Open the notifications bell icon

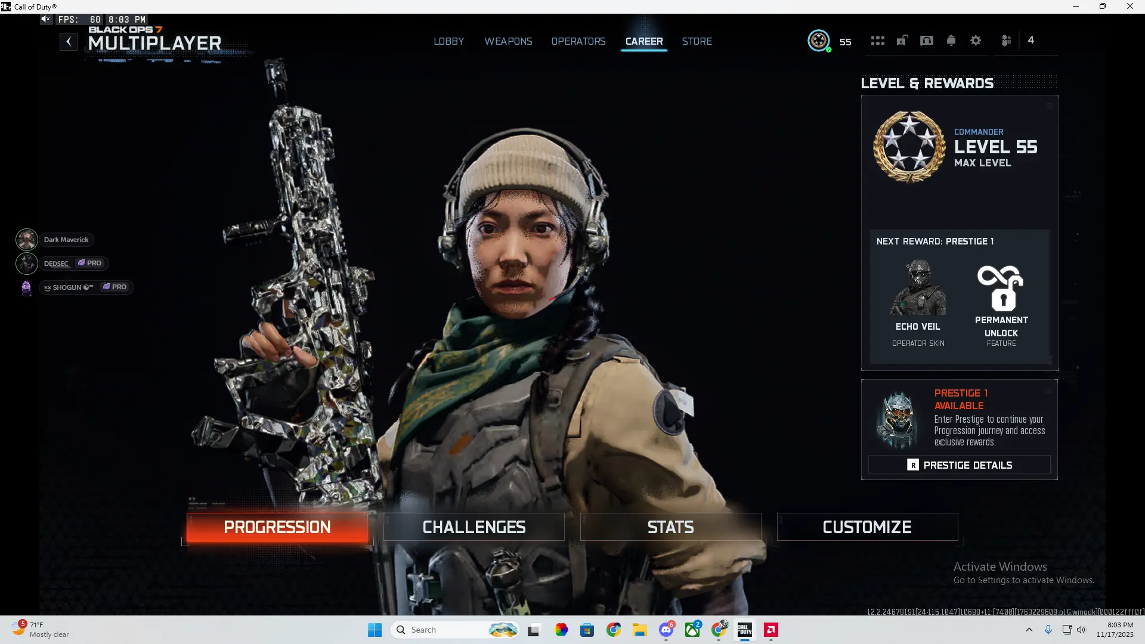(951, 41)
